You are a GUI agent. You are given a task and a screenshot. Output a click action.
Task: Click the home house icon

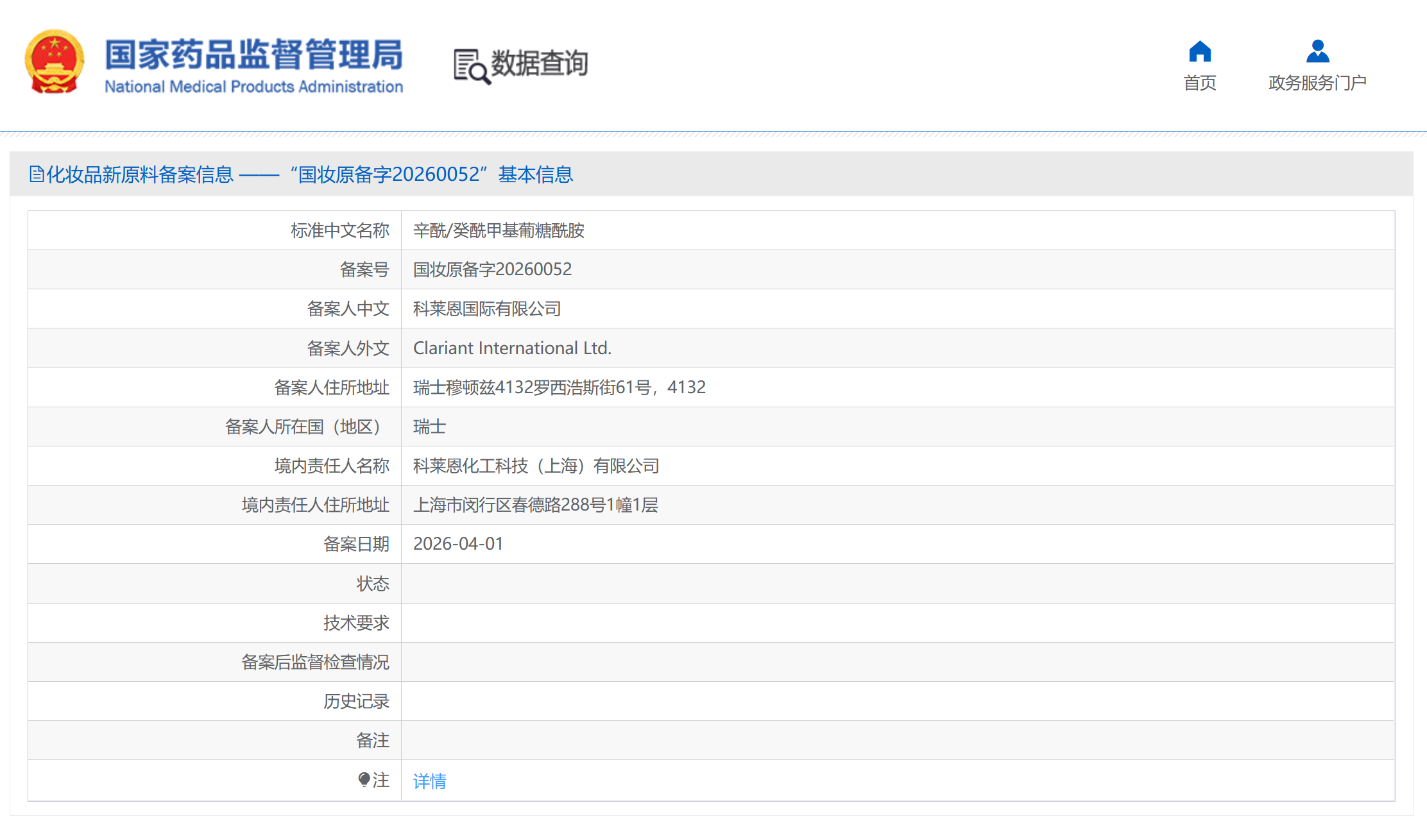click(x=1199, y=51)
